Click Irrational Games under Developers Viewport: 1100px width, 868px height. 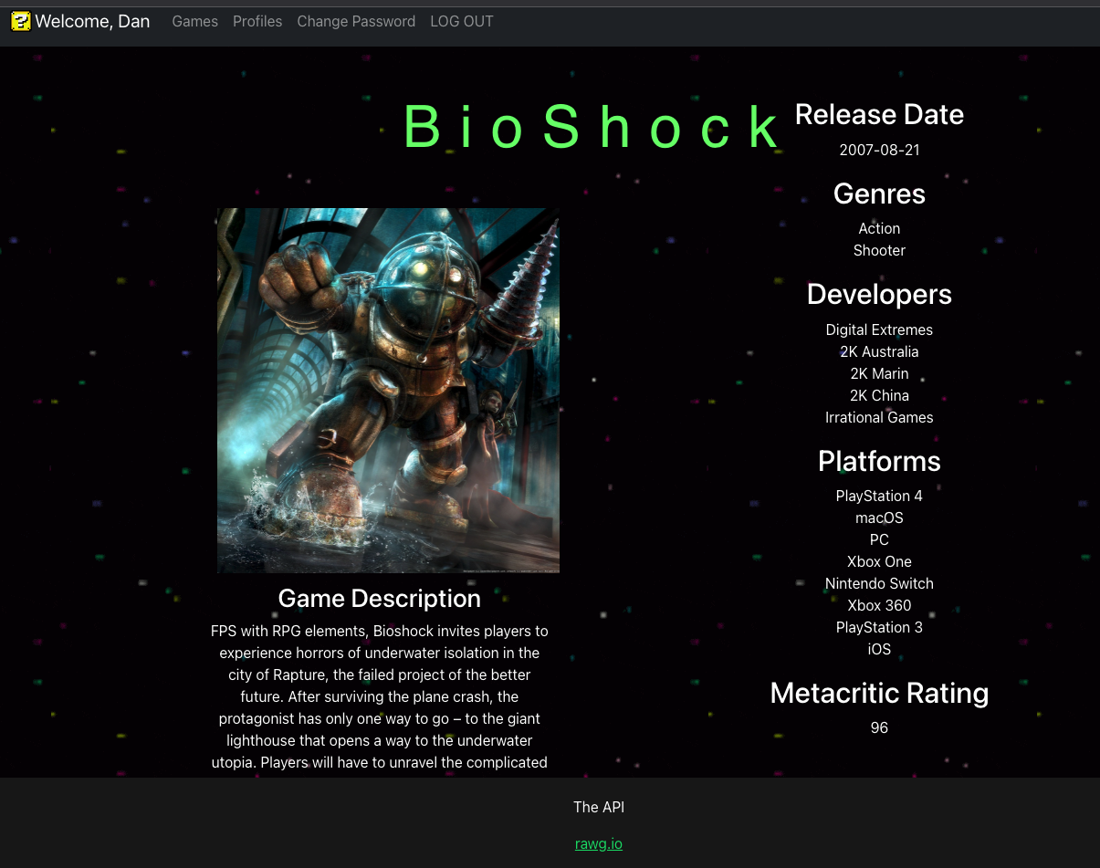879,417
